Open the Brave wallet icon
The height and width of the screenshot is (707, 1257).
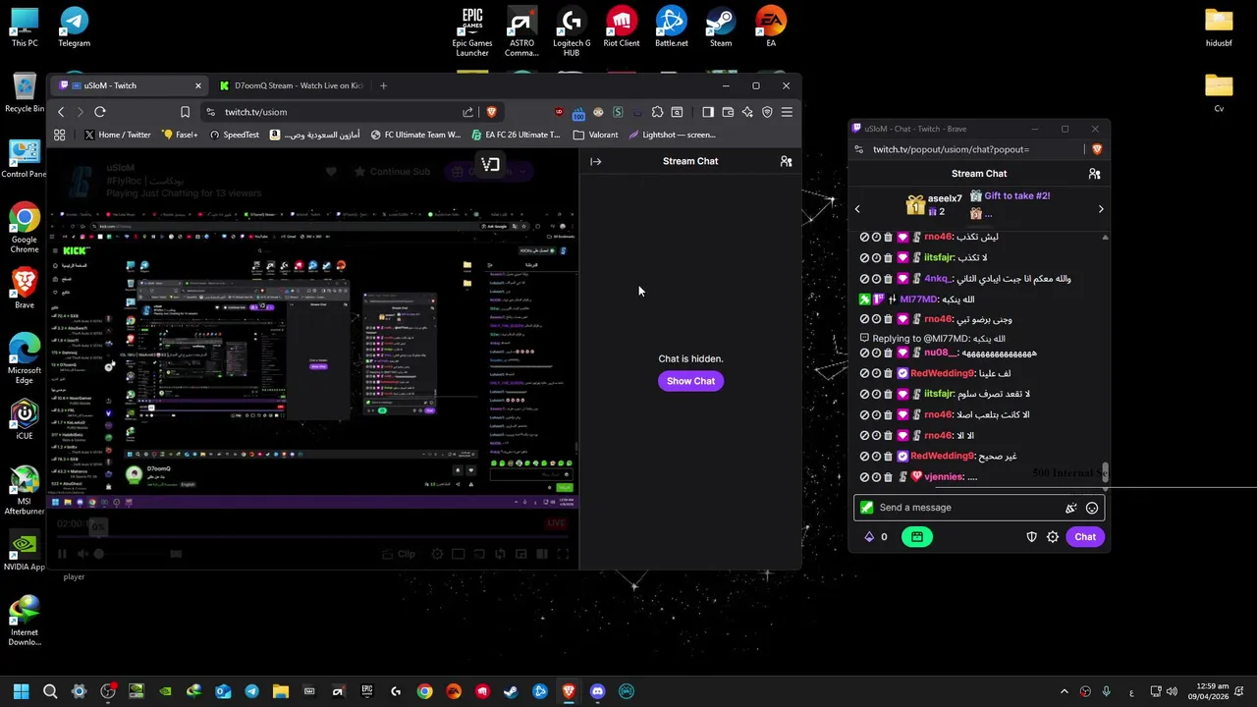pyautogui.click(x=728, y=112)
